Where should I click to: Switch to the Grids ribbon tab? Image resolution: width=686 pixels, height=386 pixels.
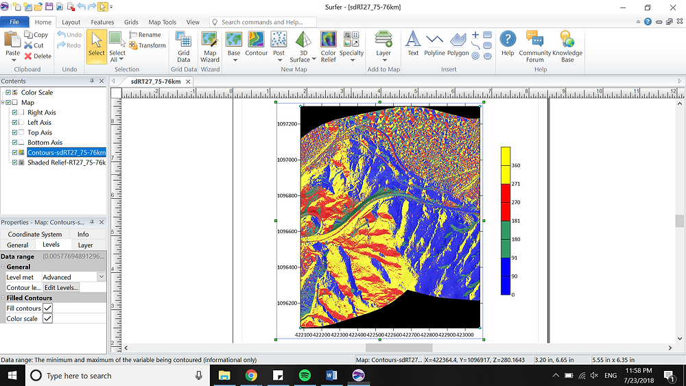tap(131, 22)
